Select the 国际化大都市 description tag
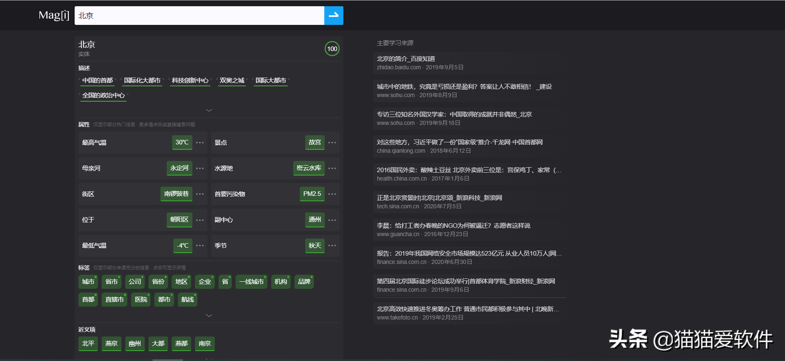The image size is (785, 361). 142,80
